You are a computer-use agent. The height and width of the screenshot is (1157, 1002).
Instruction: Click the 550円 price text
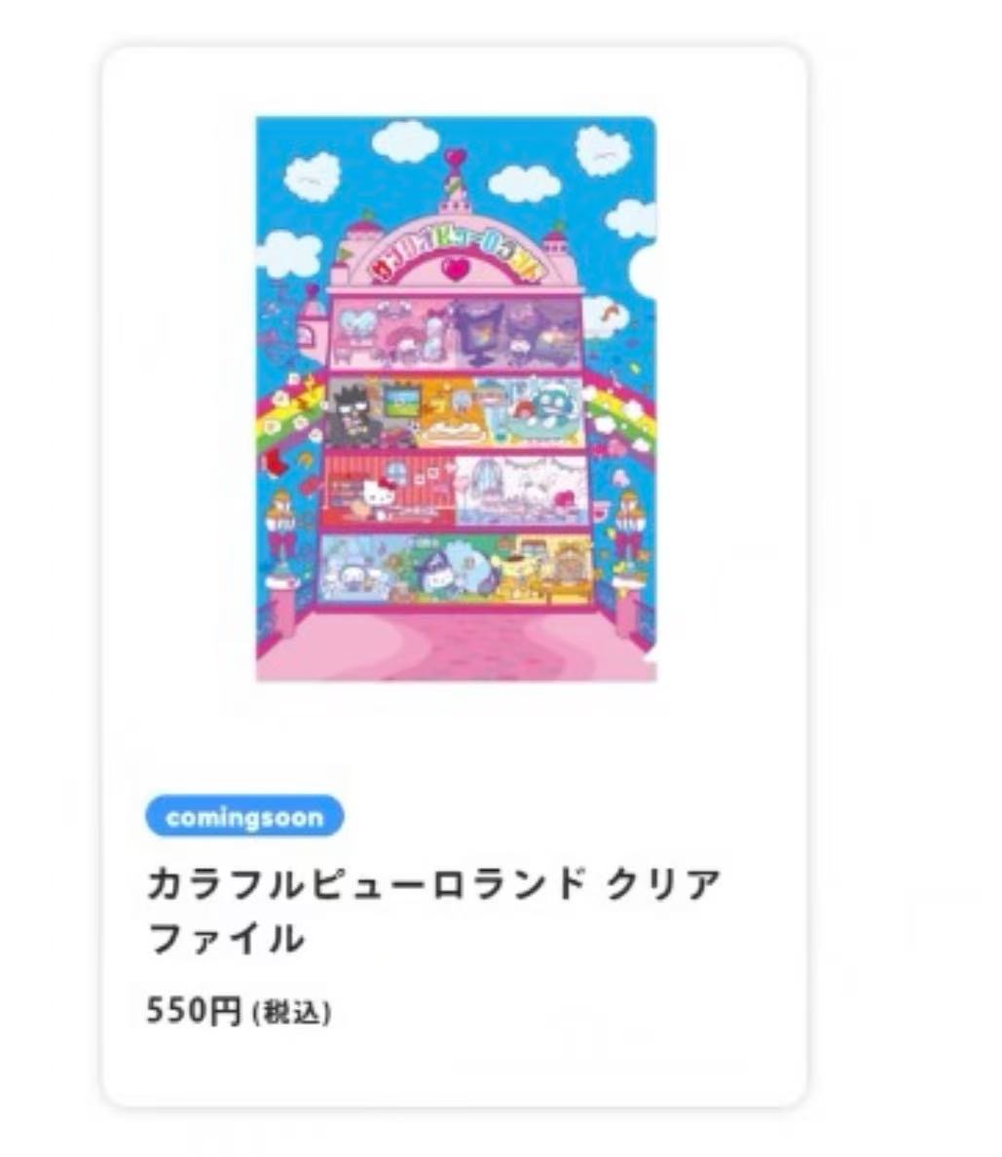pos(194,1011)
